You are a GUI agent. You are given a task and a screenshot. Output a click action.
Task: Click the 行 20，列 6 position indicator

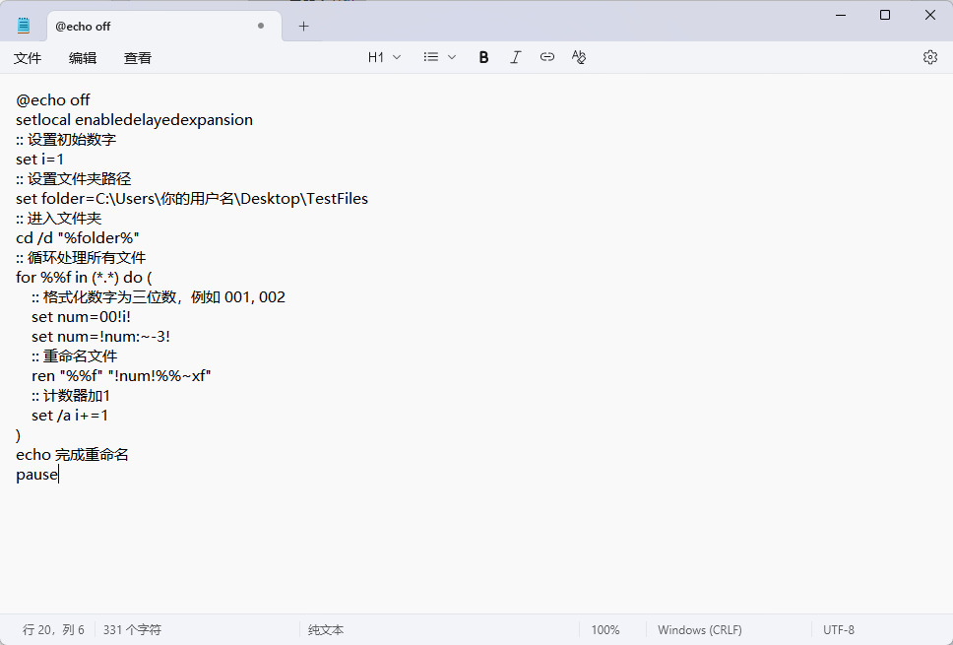(x=53, y=629)
